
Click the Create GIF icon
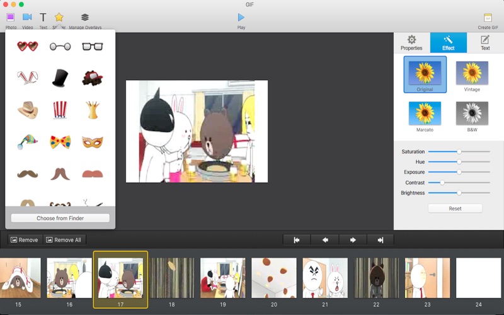click(488, 18)
